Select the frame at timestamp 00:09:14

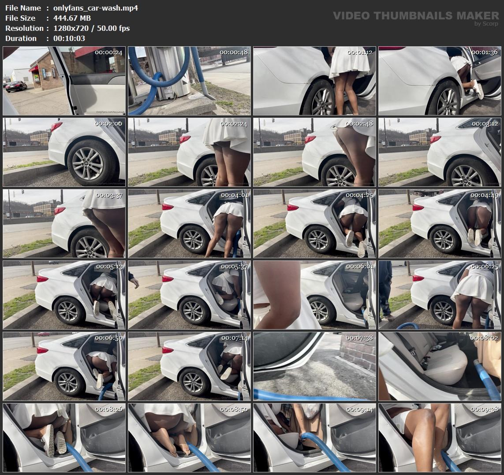[x=314, y=438]
